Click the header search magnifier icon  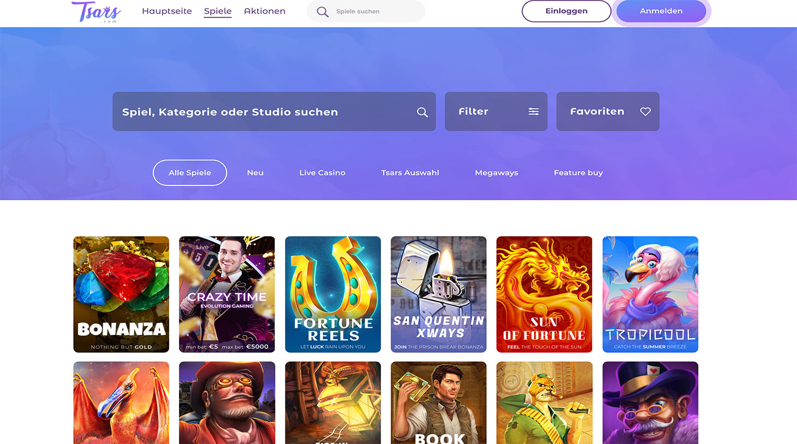click(323, 11)
